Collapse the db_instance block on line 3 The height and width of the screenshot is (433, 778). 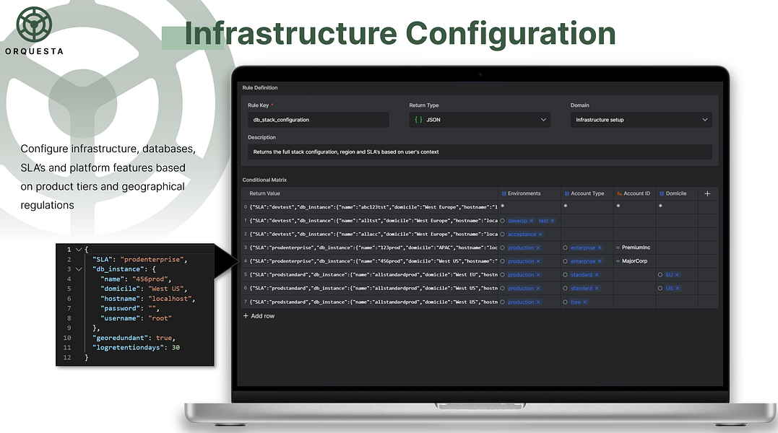(79, 269)
